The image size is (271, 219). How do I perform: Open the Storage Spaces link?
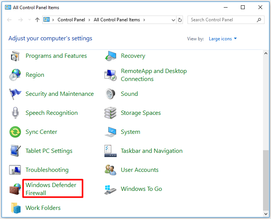pos(141,113)
